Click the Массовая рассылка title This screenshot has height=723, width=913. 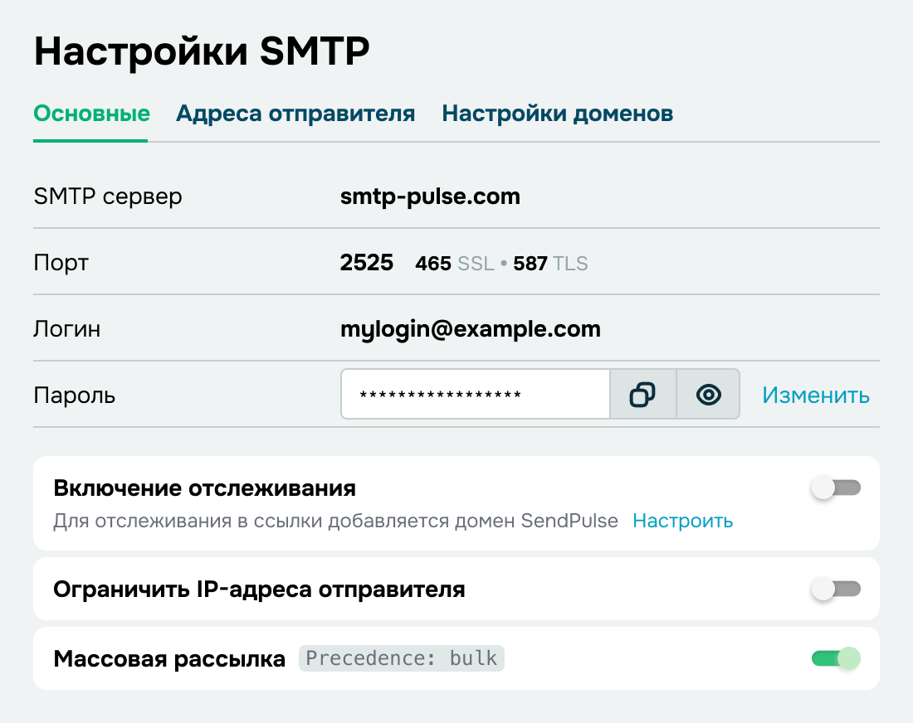click(169, 658)
